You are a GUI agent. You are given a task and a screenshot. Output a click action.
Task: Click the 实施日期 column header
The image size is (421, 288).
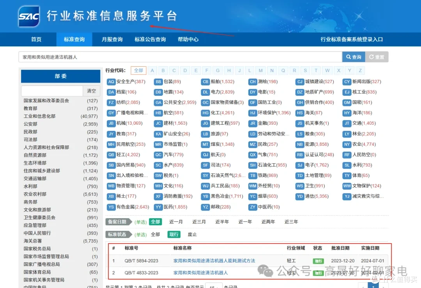(370, 248)
